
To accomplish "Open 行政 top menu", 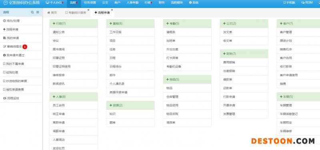I will [148, 3].
